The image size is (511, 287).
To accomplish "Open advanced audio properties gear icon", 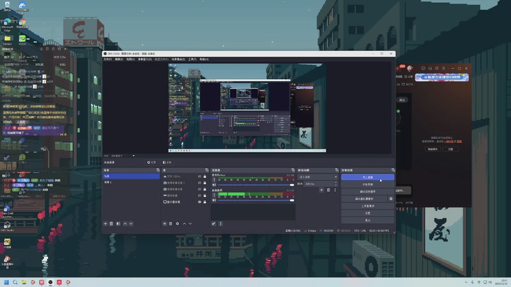I will pyautogui.click(x=214, y=224).
